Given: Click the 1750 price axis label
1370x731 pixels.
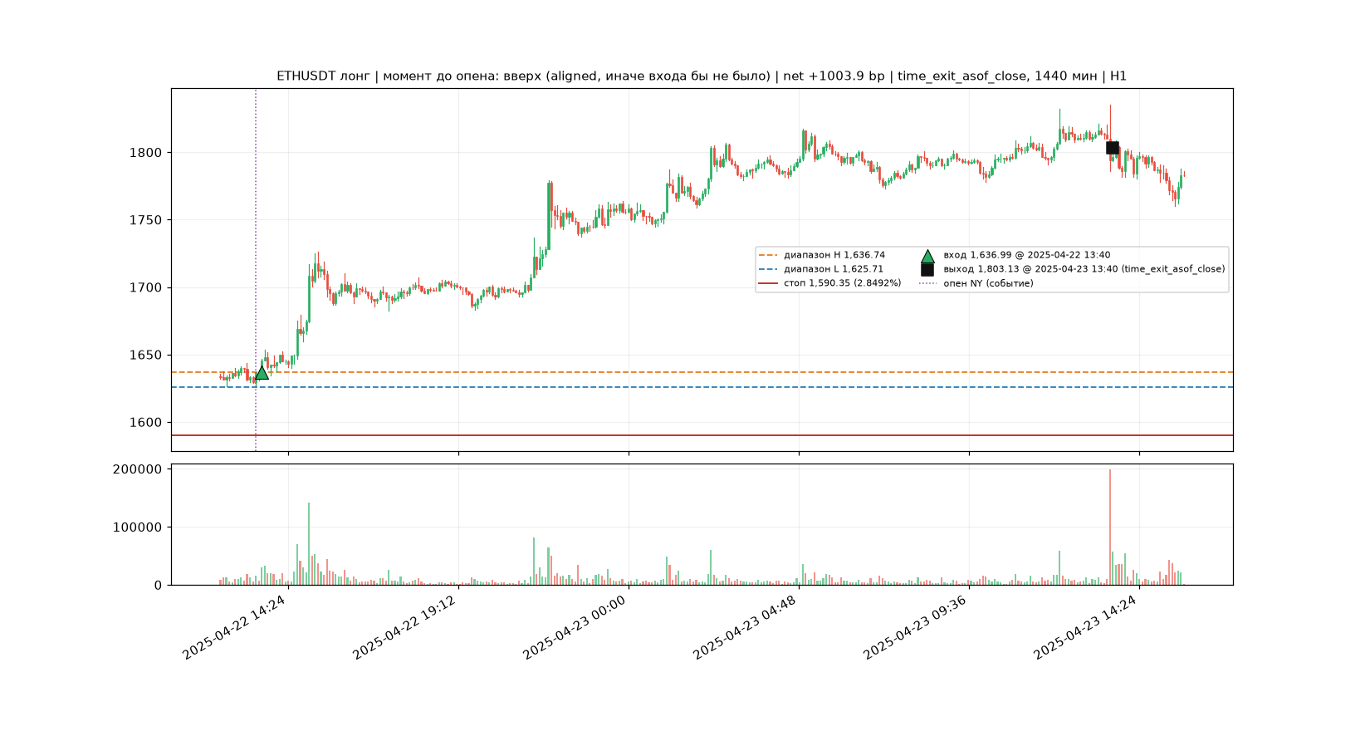Looking at the screenshot, I should [x=146, y=220].
